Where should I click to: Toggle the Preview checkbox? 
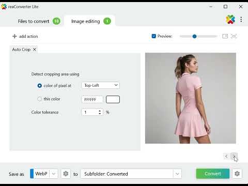point(153,36)
